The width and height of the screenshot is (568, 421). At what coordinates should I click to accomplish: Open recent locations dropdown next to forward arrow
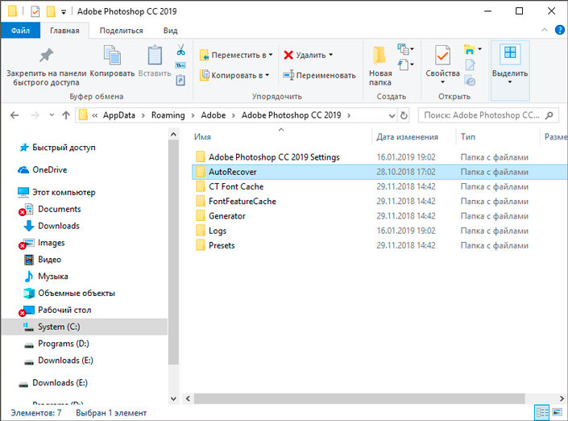[x=52, y=115]
